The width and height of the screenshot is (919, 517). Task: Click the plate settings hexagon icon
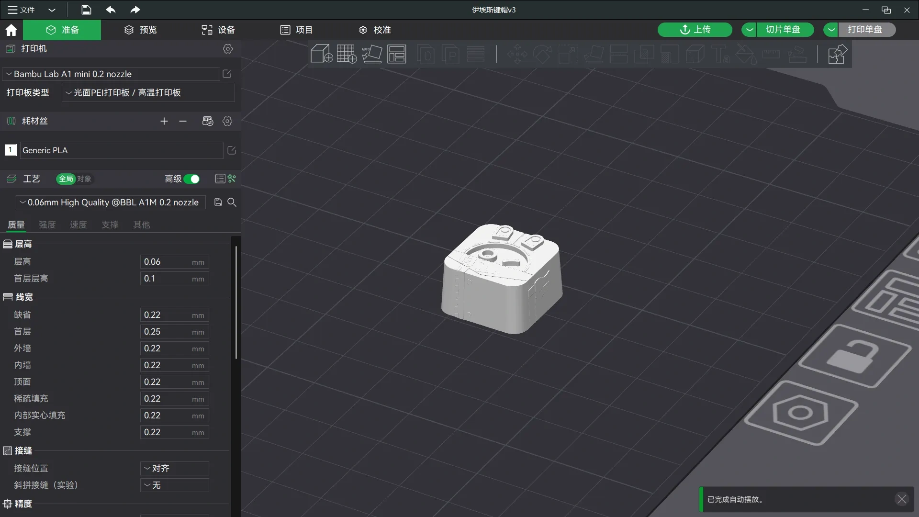801,413
